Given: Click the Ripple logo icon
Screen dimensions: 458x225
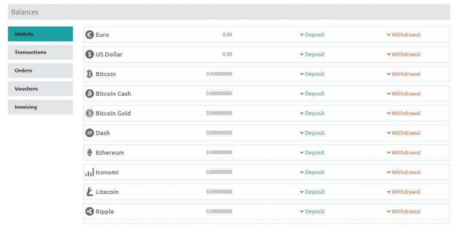Looking at the screenshot, I should coord(89,212).
